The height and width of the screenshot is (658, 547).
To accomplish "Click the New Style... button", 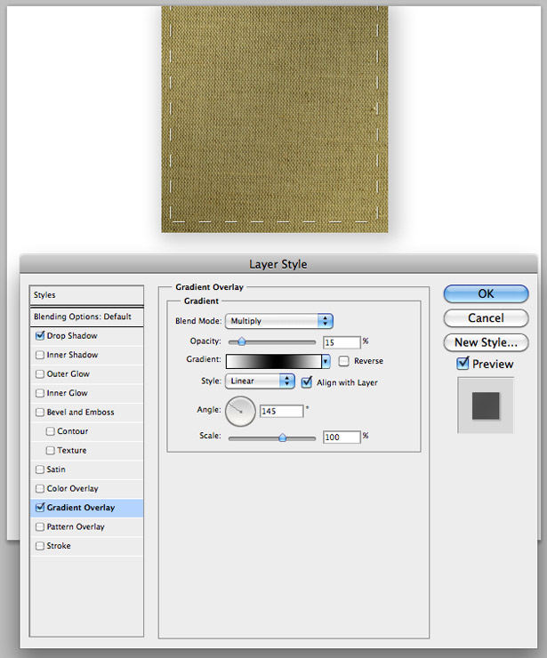I will pyautogui.click(x=486, y=342).
